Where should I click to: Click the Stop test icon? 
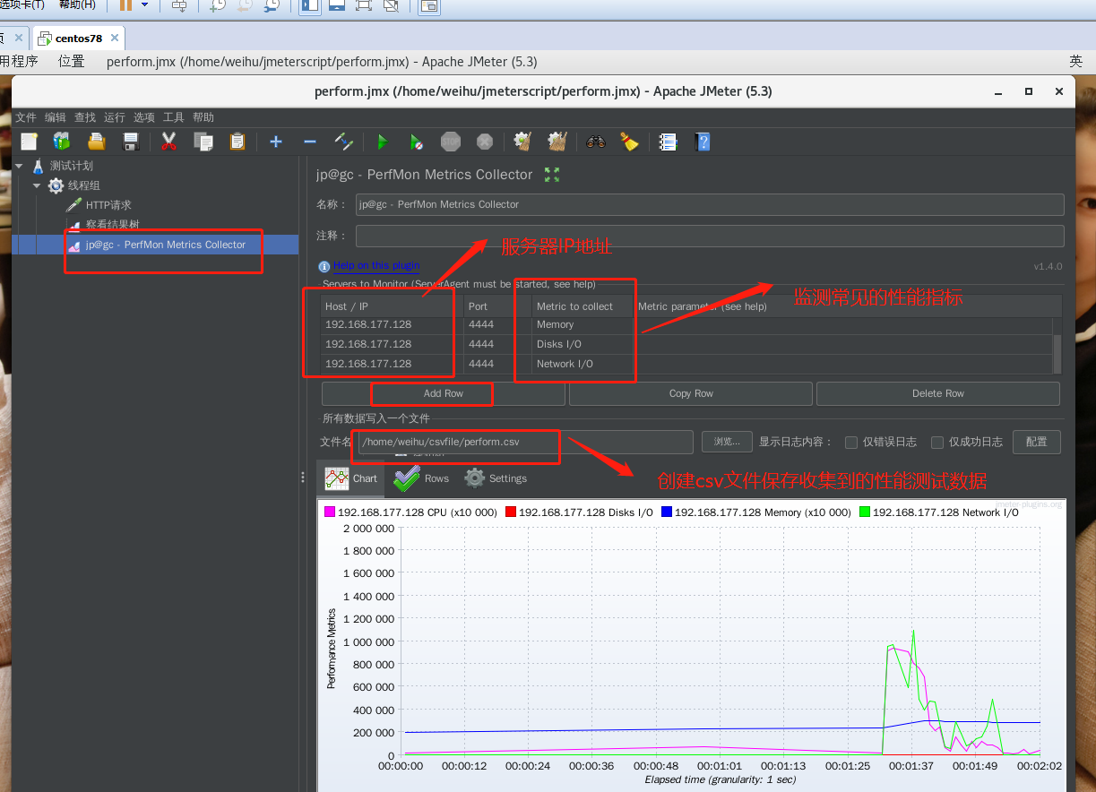click(x=451, y=142)
